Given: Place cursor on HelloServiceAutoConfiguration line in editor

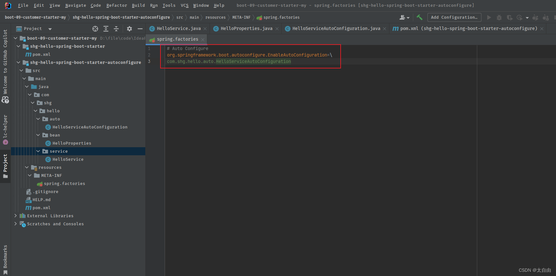Looking at the screenshot, I should (229, 61).
